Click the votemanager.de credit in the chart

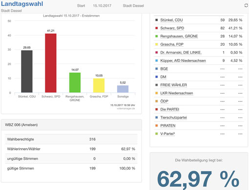coord(126,109)
